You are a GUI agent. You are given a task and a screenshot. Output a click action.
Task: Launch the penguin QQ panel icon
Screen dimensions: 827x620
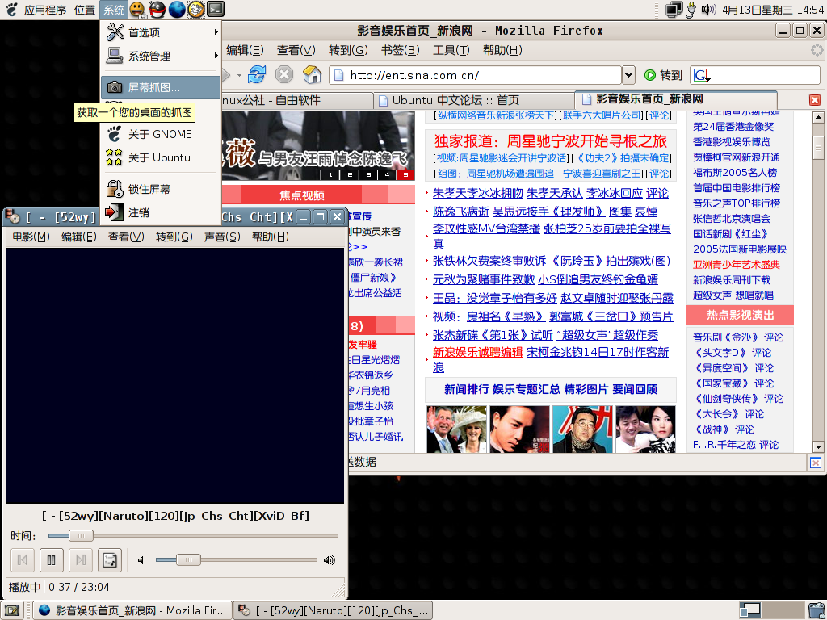[x=157, y=9]
